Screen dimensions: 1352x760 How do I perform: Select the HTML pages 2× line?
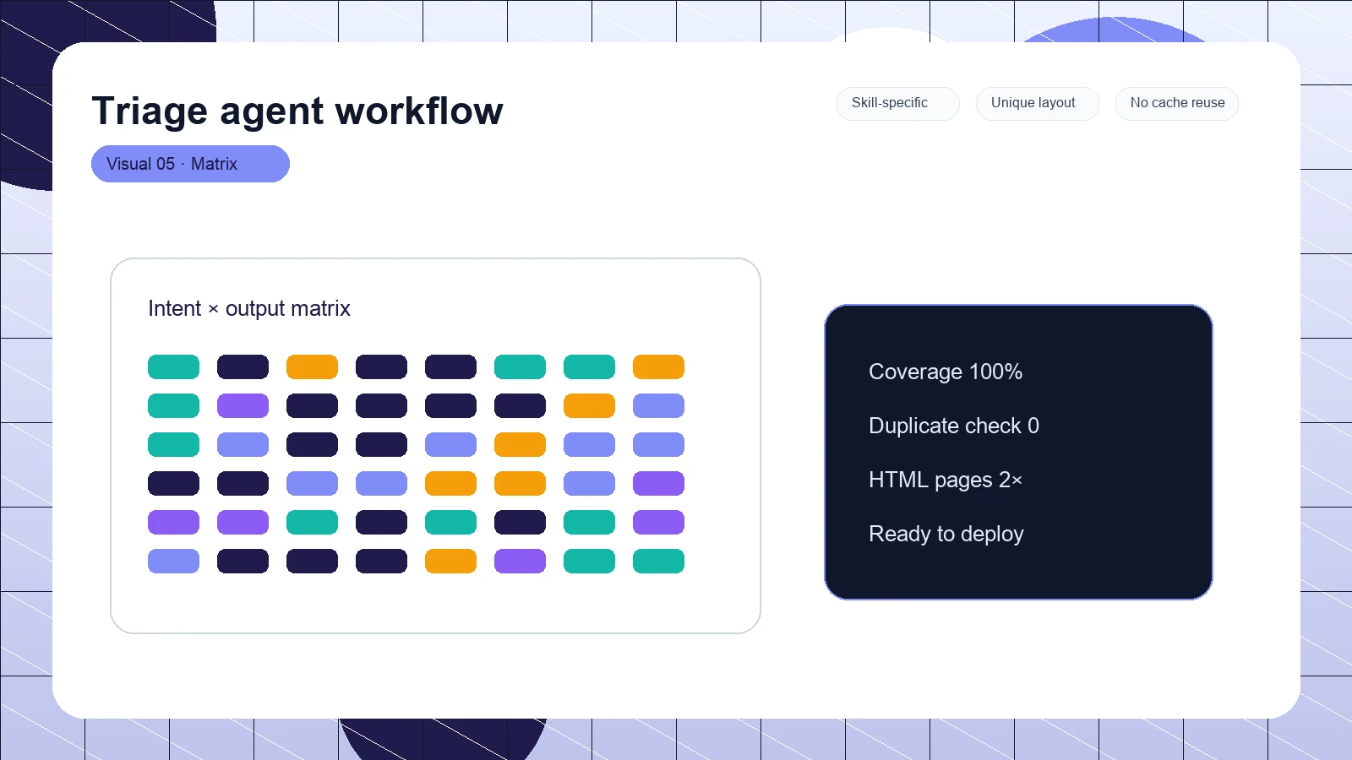[x=946, y=480]
